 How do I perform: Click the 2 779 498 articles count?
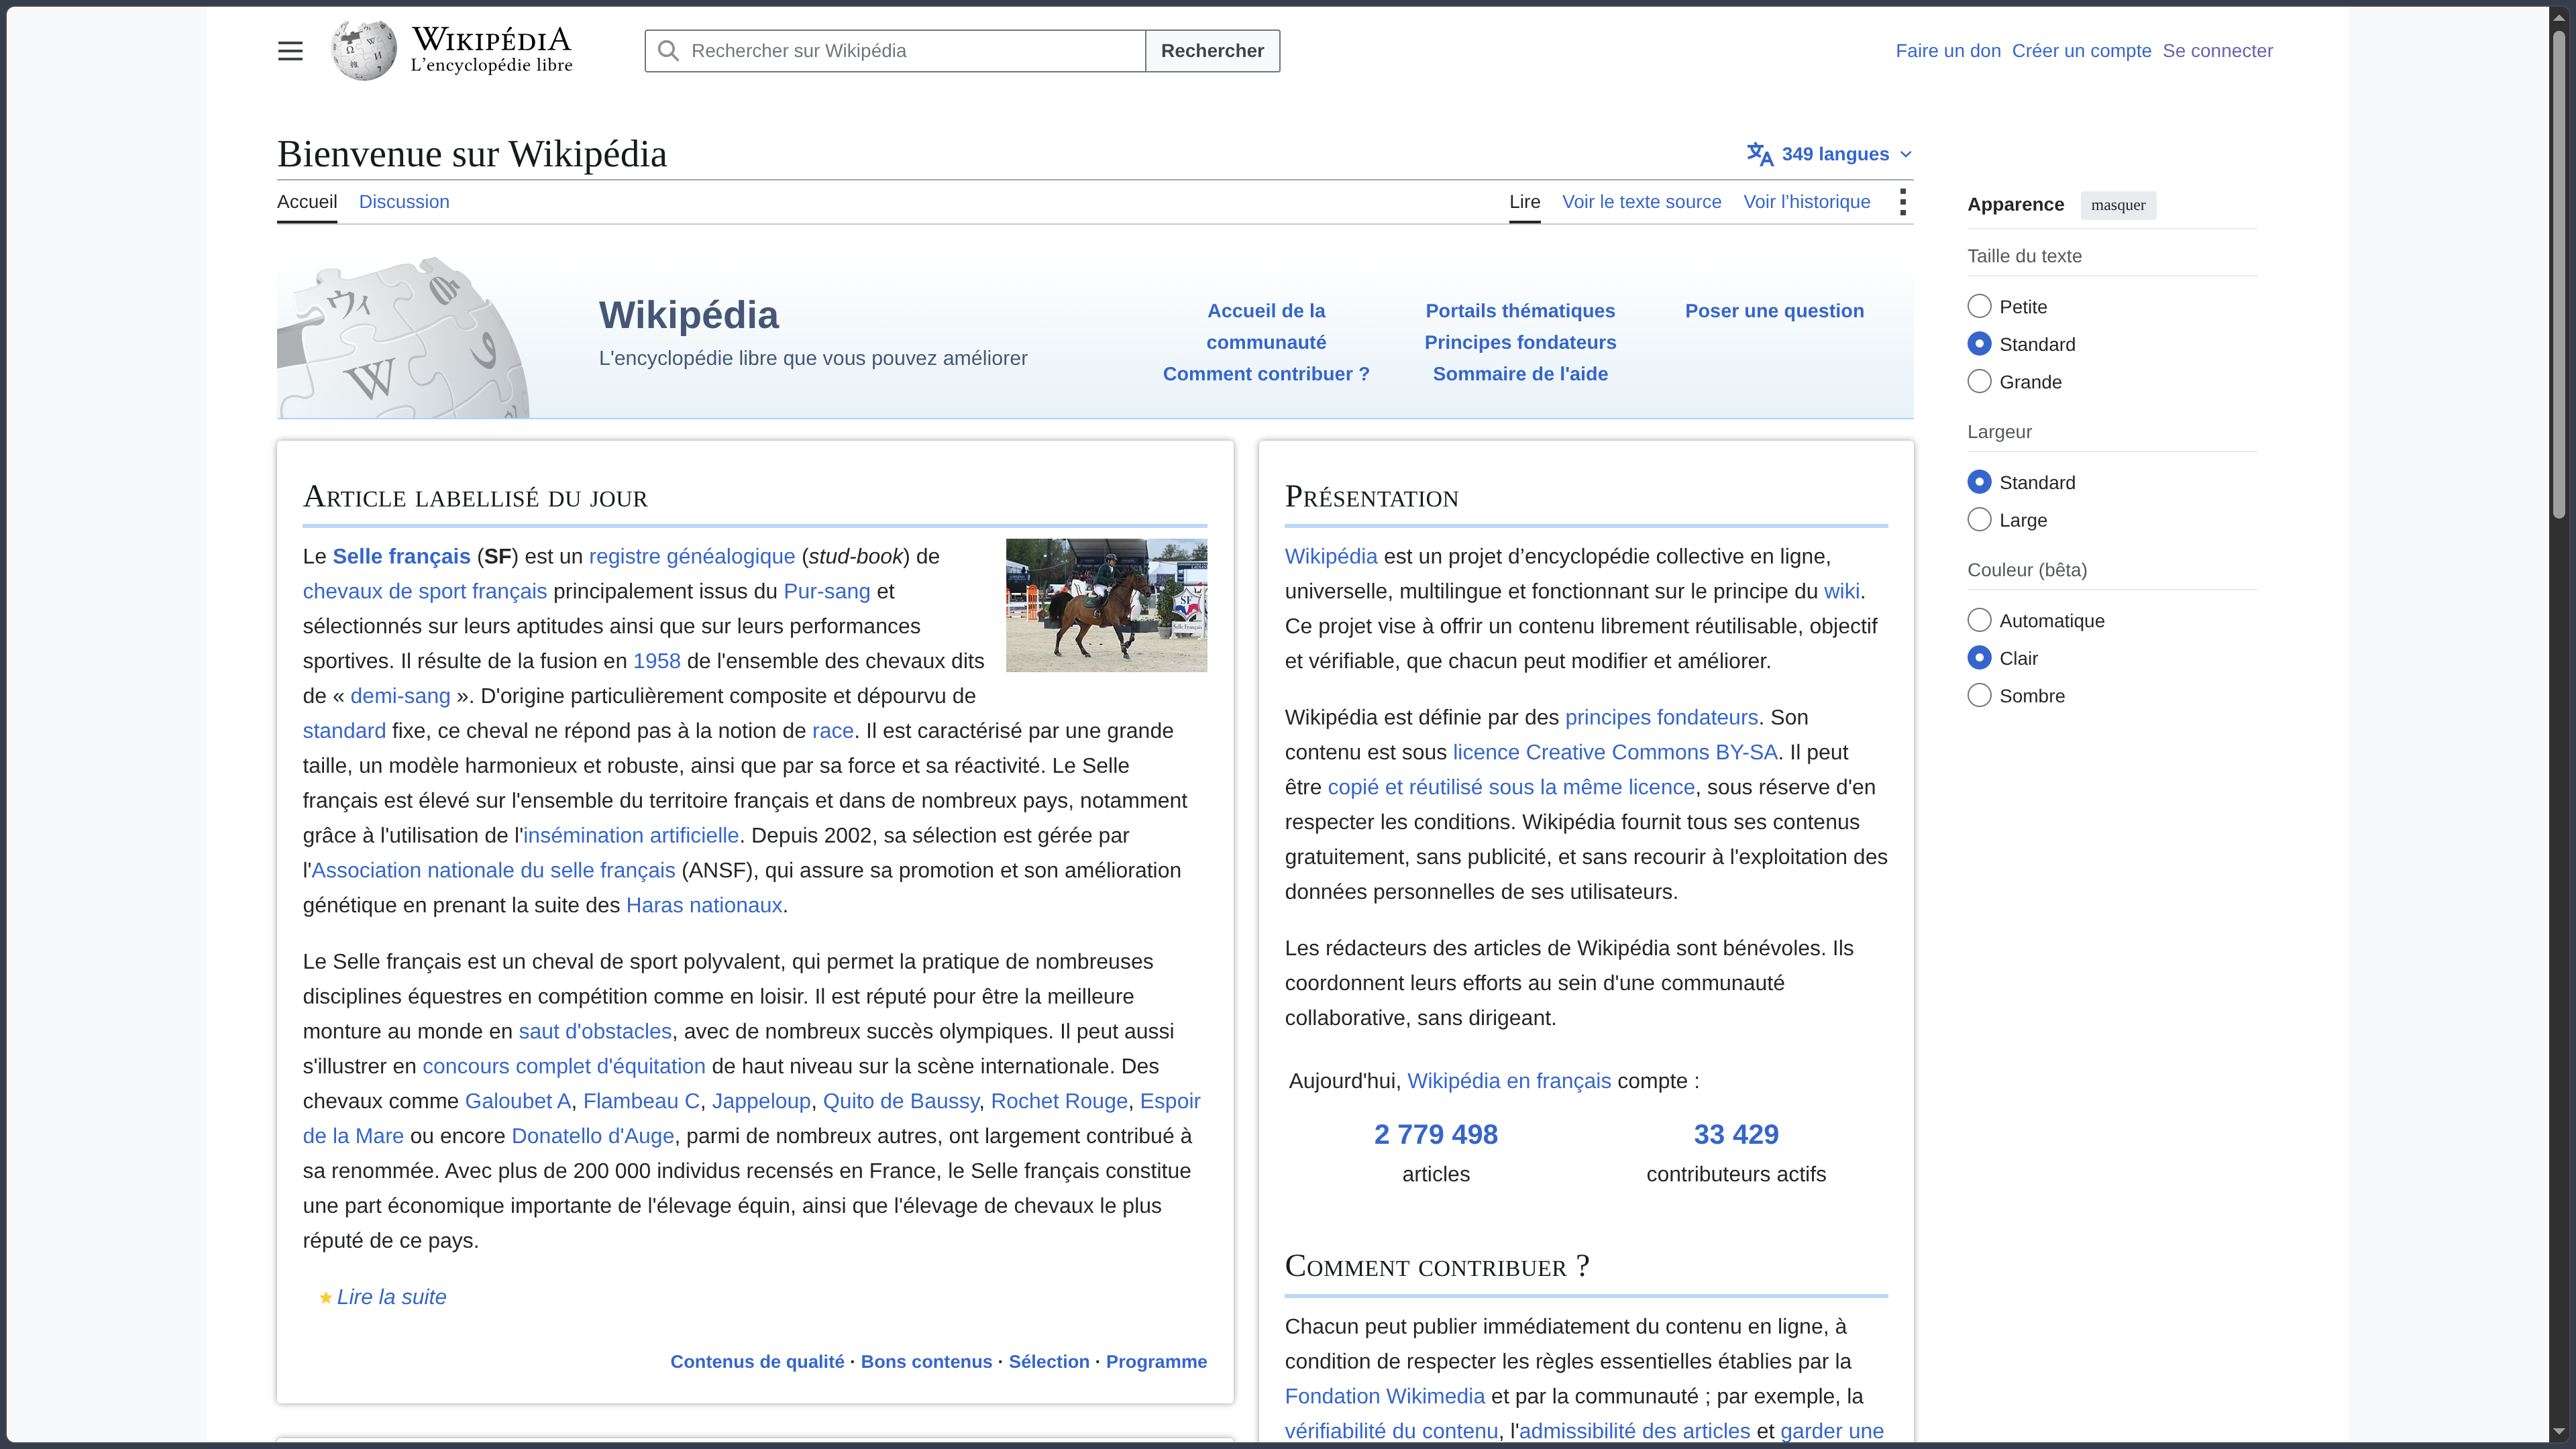pyautogui.click(x=1435, y=1135)
